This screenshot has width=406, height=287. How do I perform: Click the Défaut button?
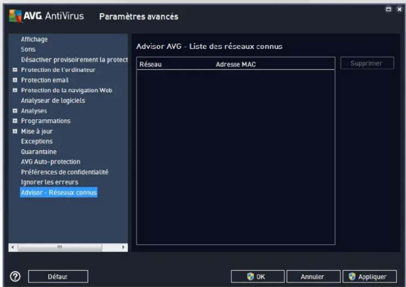(x=58, y=277)
